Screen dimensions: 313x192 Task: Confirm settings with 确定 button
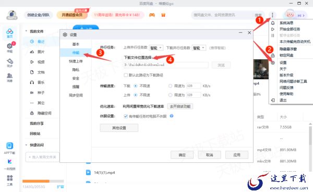[182, 155]
